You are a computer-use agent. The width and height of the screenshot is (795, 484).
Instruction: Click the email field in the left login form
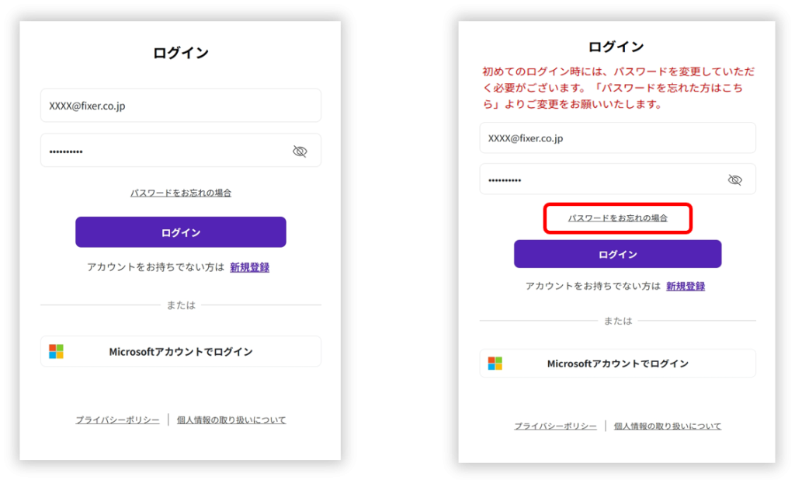click(180, 106)
